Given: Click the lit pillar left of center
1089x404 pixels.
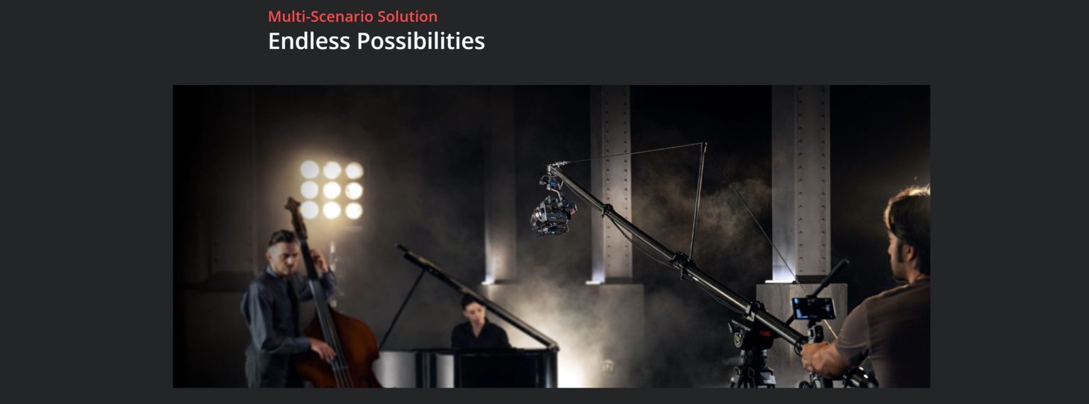Looking at the screenshot, I should point(500,213).
